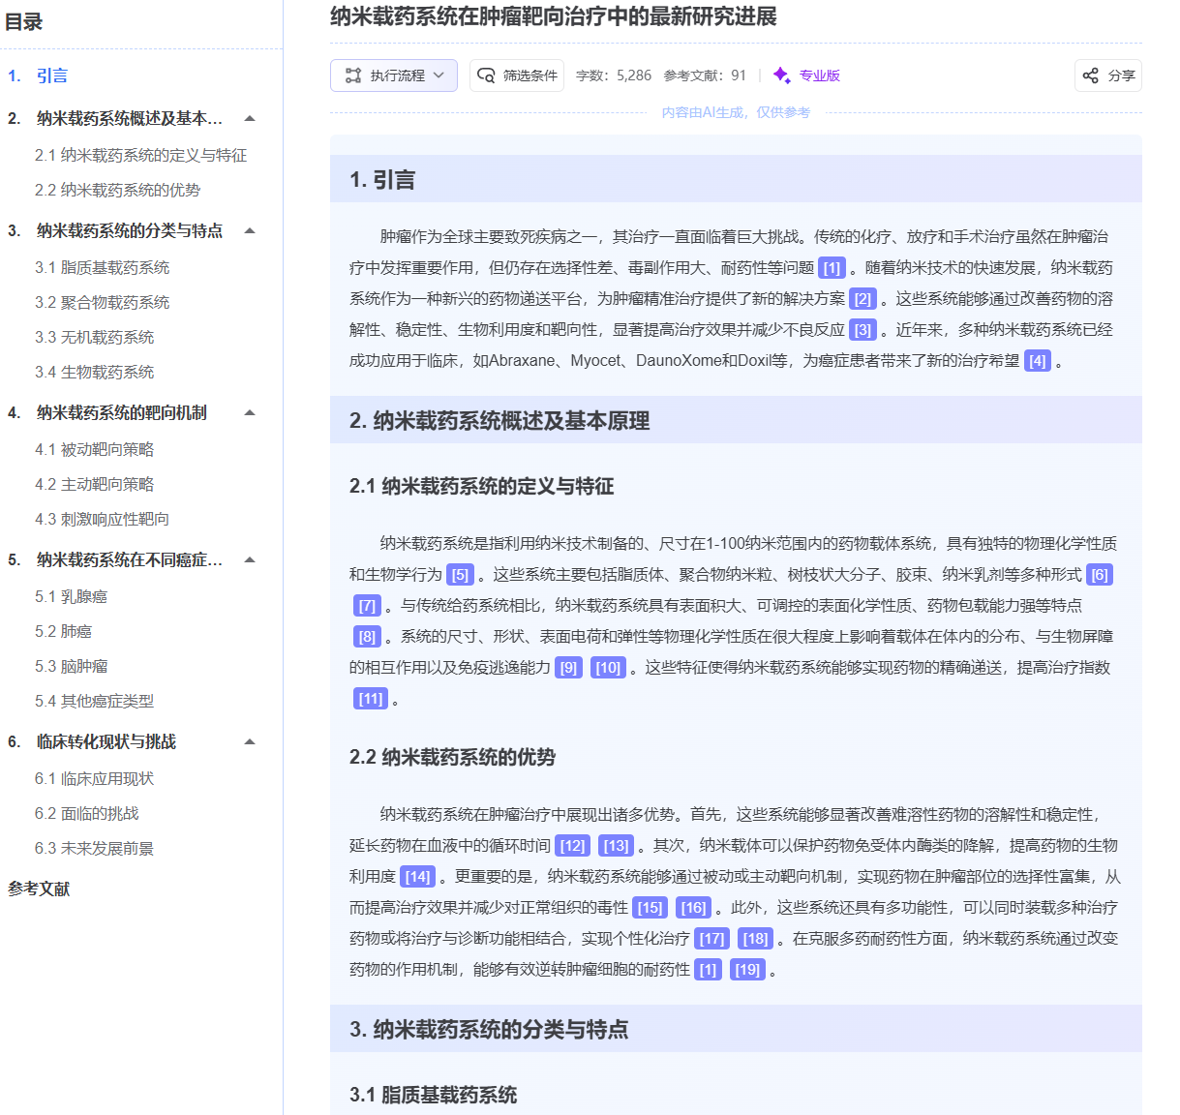This screenshot has width=1180, height=1115.
Task: Click the 筛选条件 search icon
Action: 487,75
